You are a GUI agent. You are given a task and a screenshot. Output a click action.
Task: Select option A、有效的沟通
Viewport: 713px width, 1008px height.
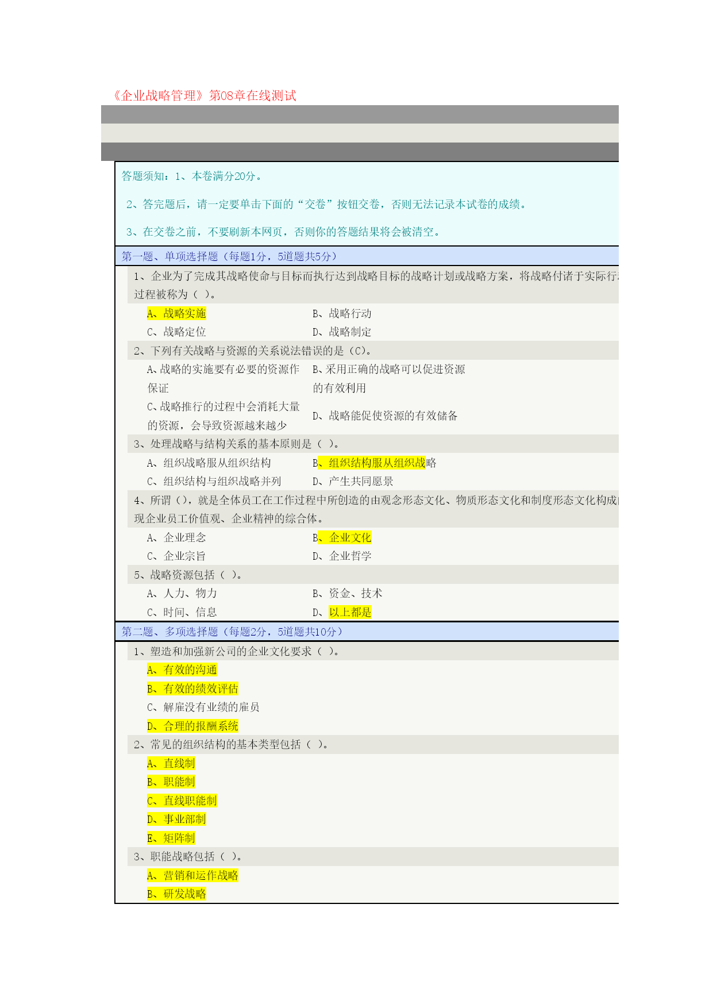tap(182, 670)
